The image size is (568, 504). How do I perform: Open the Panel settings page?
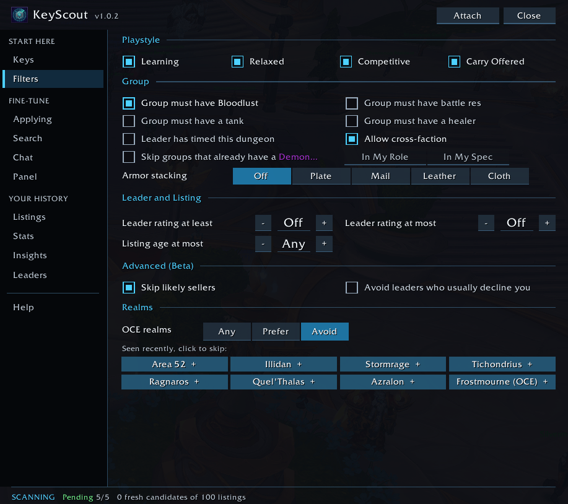pyautogui.click(x=53, y=176)
